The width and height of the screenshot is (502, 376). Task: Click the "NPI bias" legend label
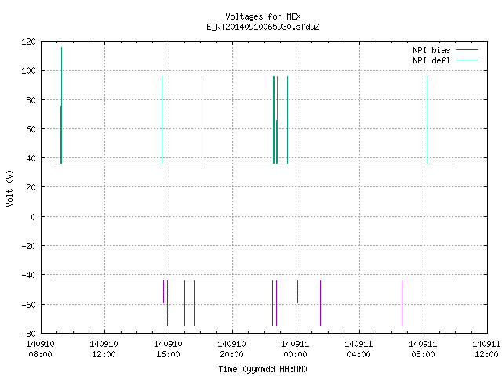[431, 50]
